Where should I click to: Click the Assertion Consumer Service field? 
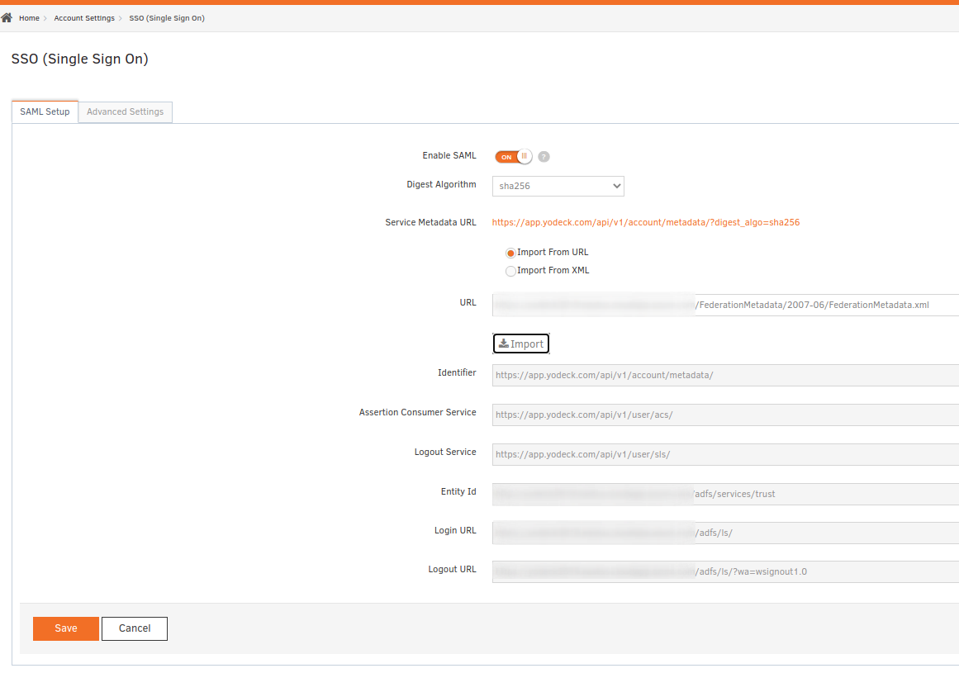tap(725, 415)
